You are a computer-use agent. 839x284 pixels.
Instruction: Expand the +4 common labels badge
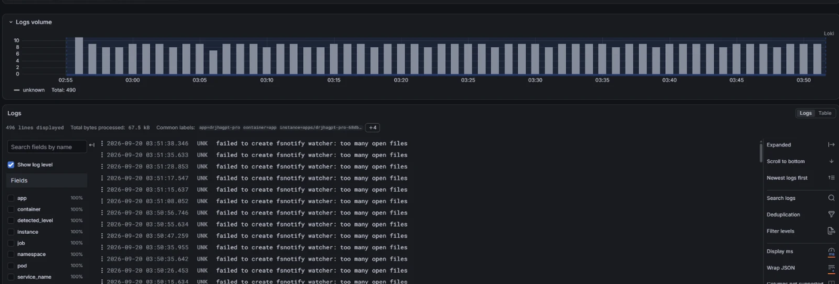pyautogui.click(x=372, y=127)
